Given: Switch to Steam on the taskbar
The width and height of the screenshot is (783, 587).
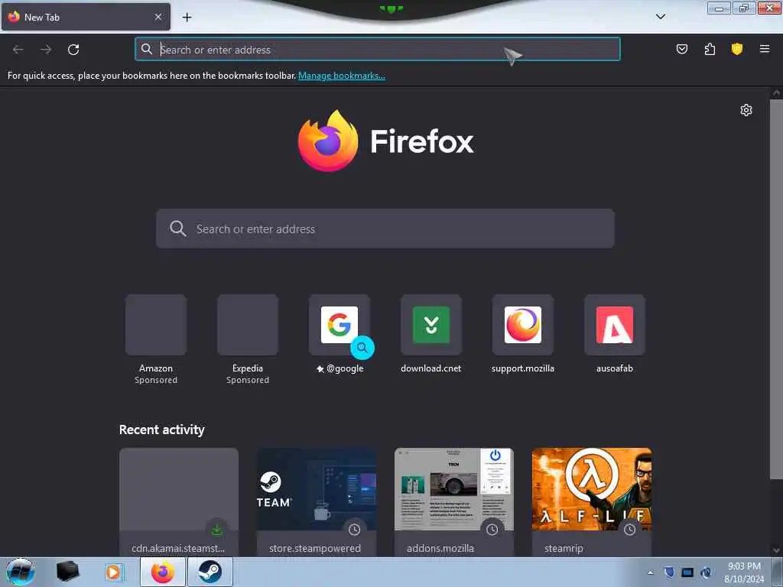Looking at the screenshot, I should click(x=210, y=572).
